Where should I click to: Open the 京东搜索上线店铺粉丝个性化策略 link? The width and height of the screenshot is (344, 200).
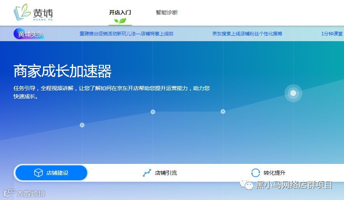point(247,34)
